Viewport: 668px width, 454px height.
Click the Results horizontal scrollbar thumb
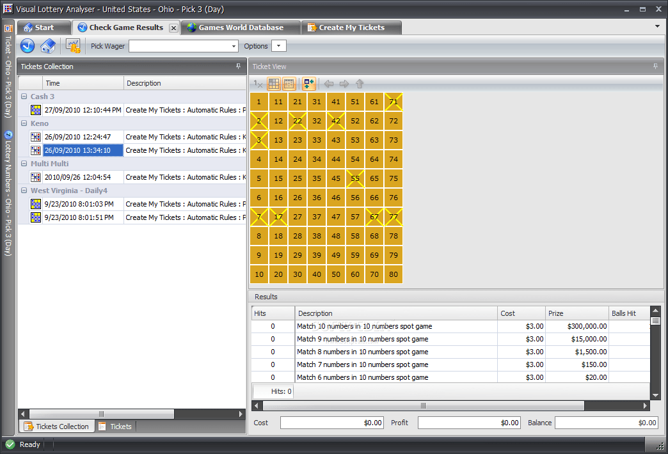pyautogui.click(x=423, y=406)
